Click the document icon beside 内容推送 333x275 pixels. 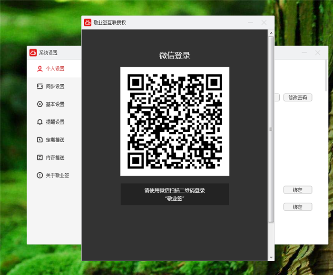(x=39, y=157)
